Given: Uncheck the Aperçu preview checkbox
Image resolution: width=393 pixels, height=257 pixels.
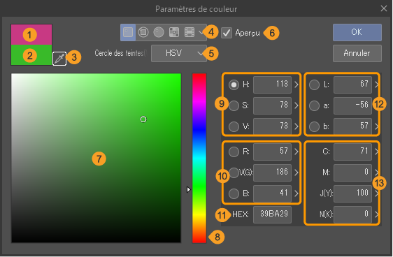Looking at the screenshot, I should click(x=227, y=33).
